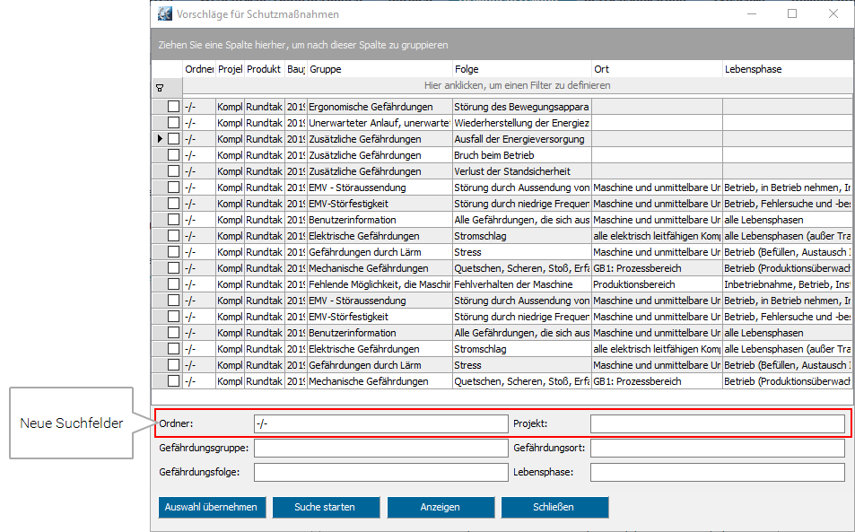Focus the Ordner search field
Viewport: 855px width, 532px height.
(380, 424)
